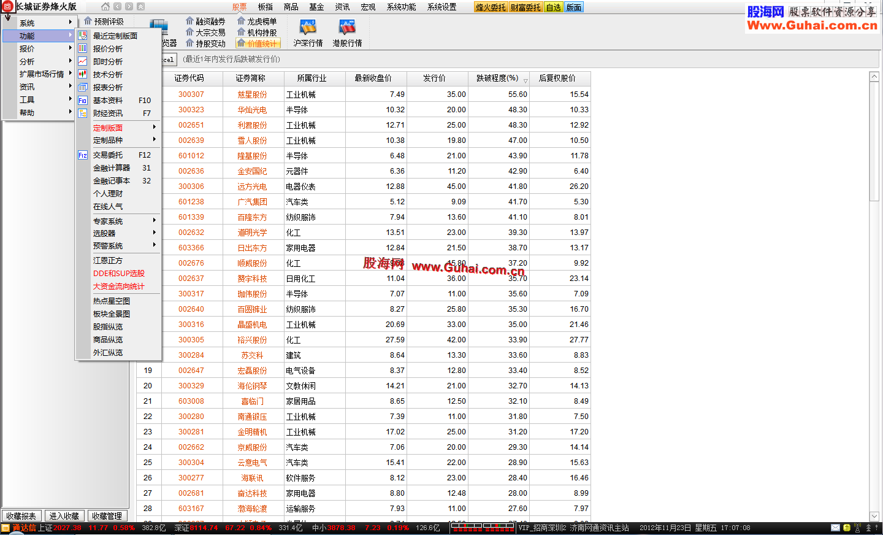
Task: Click the 报表分析 icon
Action: tap(83, 87)
